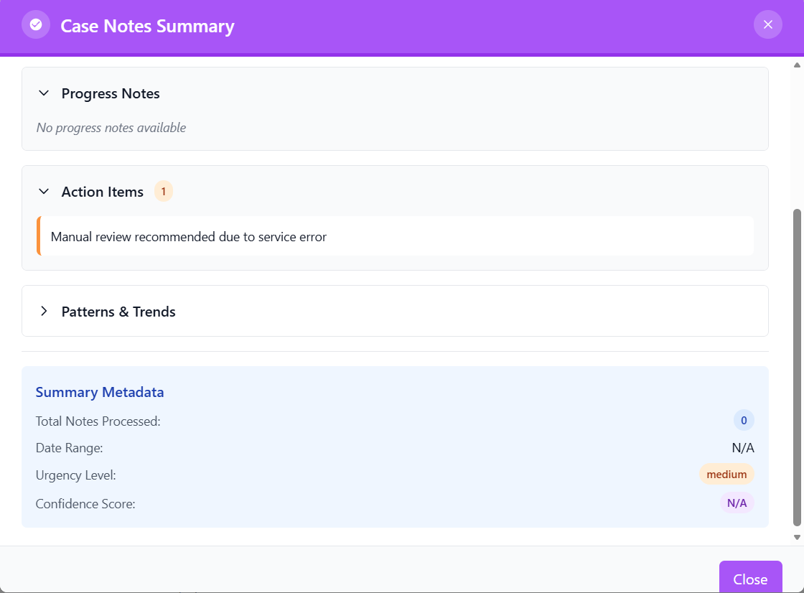Viewport: 804px width, 593px height.
Task: Click the Date Range N/A value
Action: pos(743,448)
